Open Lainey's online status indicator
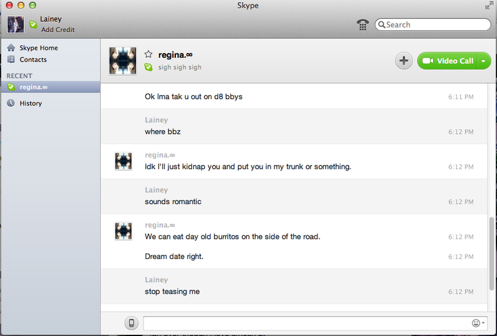This screenshot has width=497, height=336. click(33, 25)
